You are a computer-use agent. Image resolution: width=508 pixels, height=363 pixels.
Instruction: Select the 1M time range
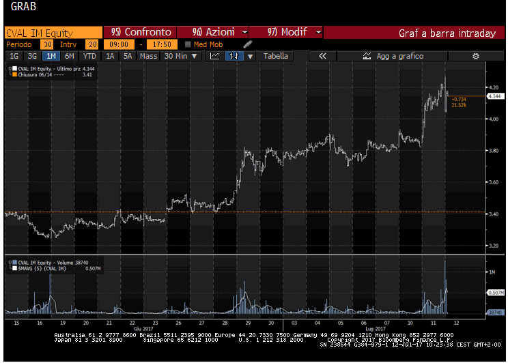click(x=51, y=56)
